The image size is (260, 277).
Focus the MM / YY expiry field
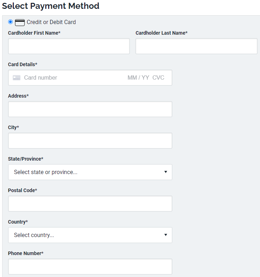click(x=138, y=78)
